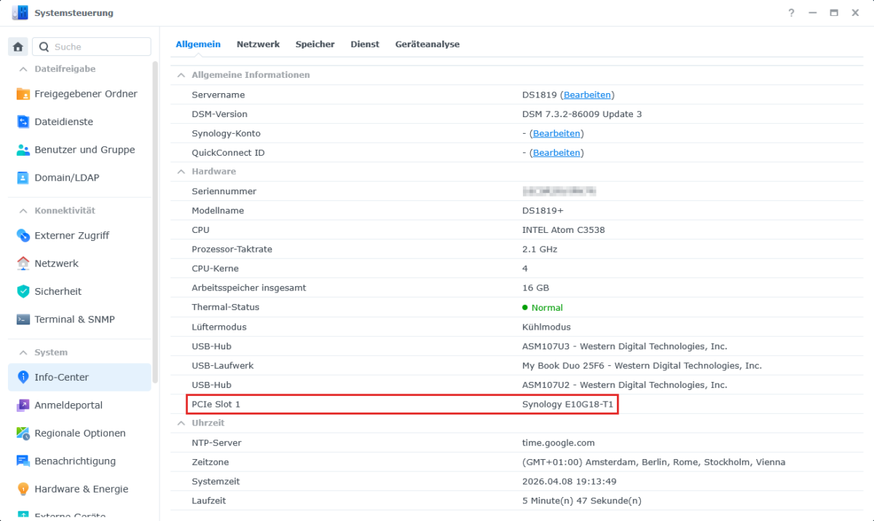Open Dateidienste settings icon
Viewport: 874px width, 521px height.
[x=23, y=122]
